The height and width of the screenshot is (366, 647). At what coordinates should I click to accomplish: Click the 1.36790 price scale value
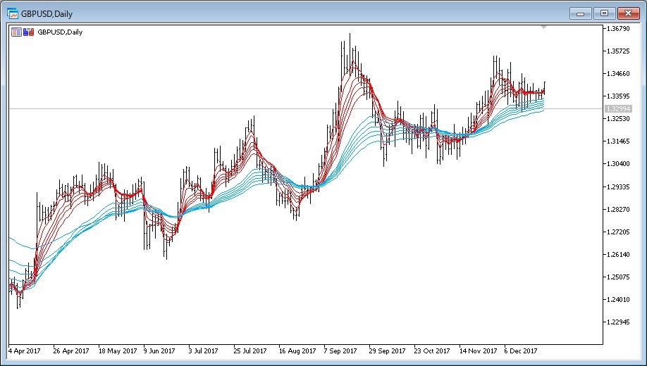pyautogui.click(x=617, y=28)
